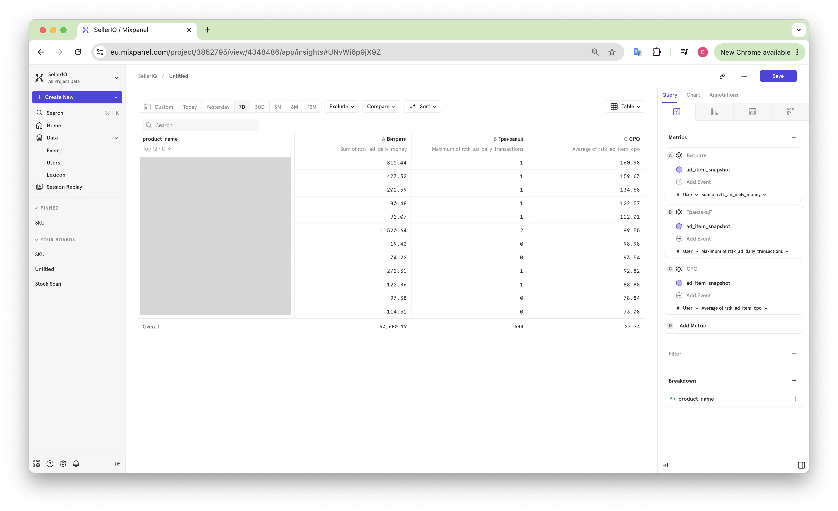This screenshot has width=838, height=511.
Task: Click Add Event under metric Витрати
Action: (698, 182)
